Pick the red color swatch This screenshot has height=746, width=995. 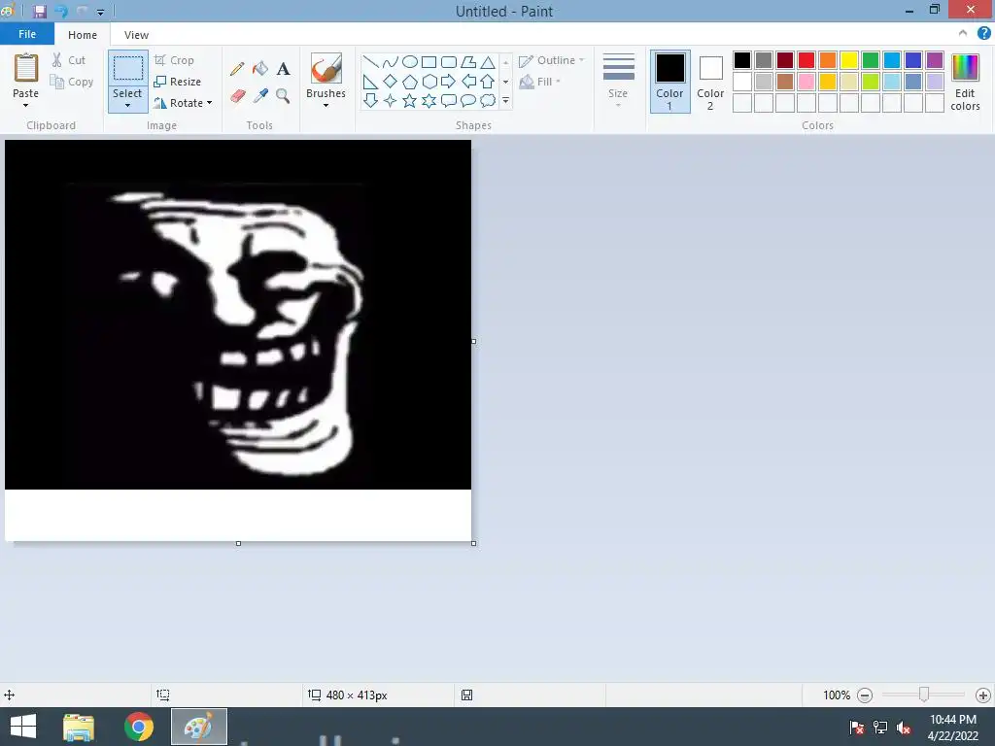click(806, 60)
